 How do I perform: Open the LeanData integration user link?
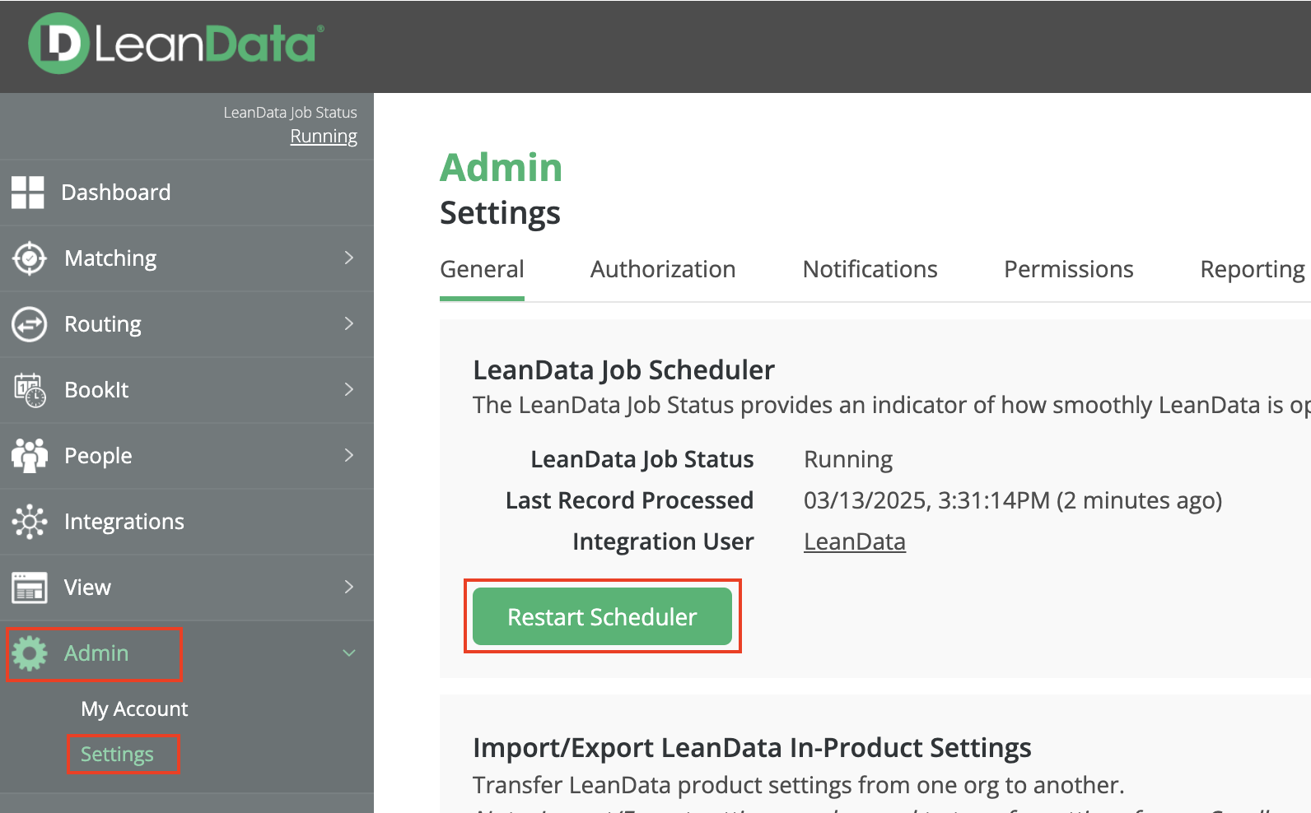pos(854,541)
